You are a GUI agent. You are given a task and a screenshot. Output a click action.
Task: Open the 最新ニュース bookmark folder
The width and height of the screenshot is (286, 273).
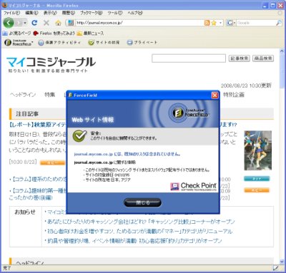point(91,33)
